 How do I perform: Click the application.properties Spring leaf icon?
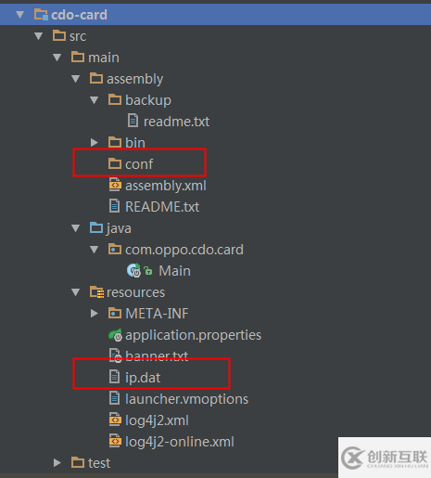pyautogui.click(x=115, y=335)
